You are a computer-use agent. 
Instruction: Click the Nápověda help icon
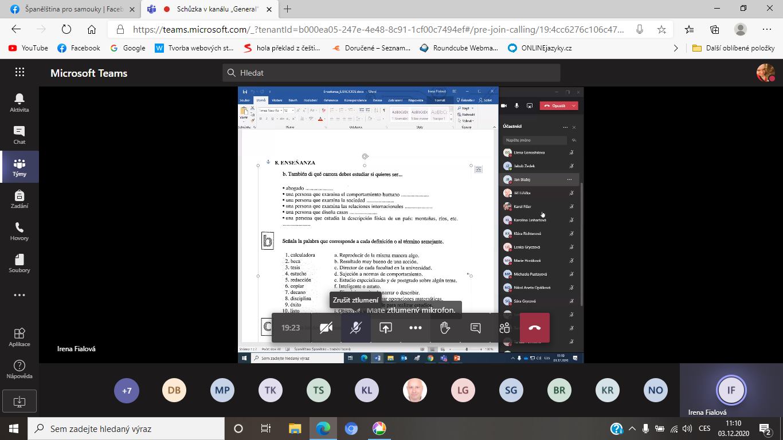tap(19, 369)
